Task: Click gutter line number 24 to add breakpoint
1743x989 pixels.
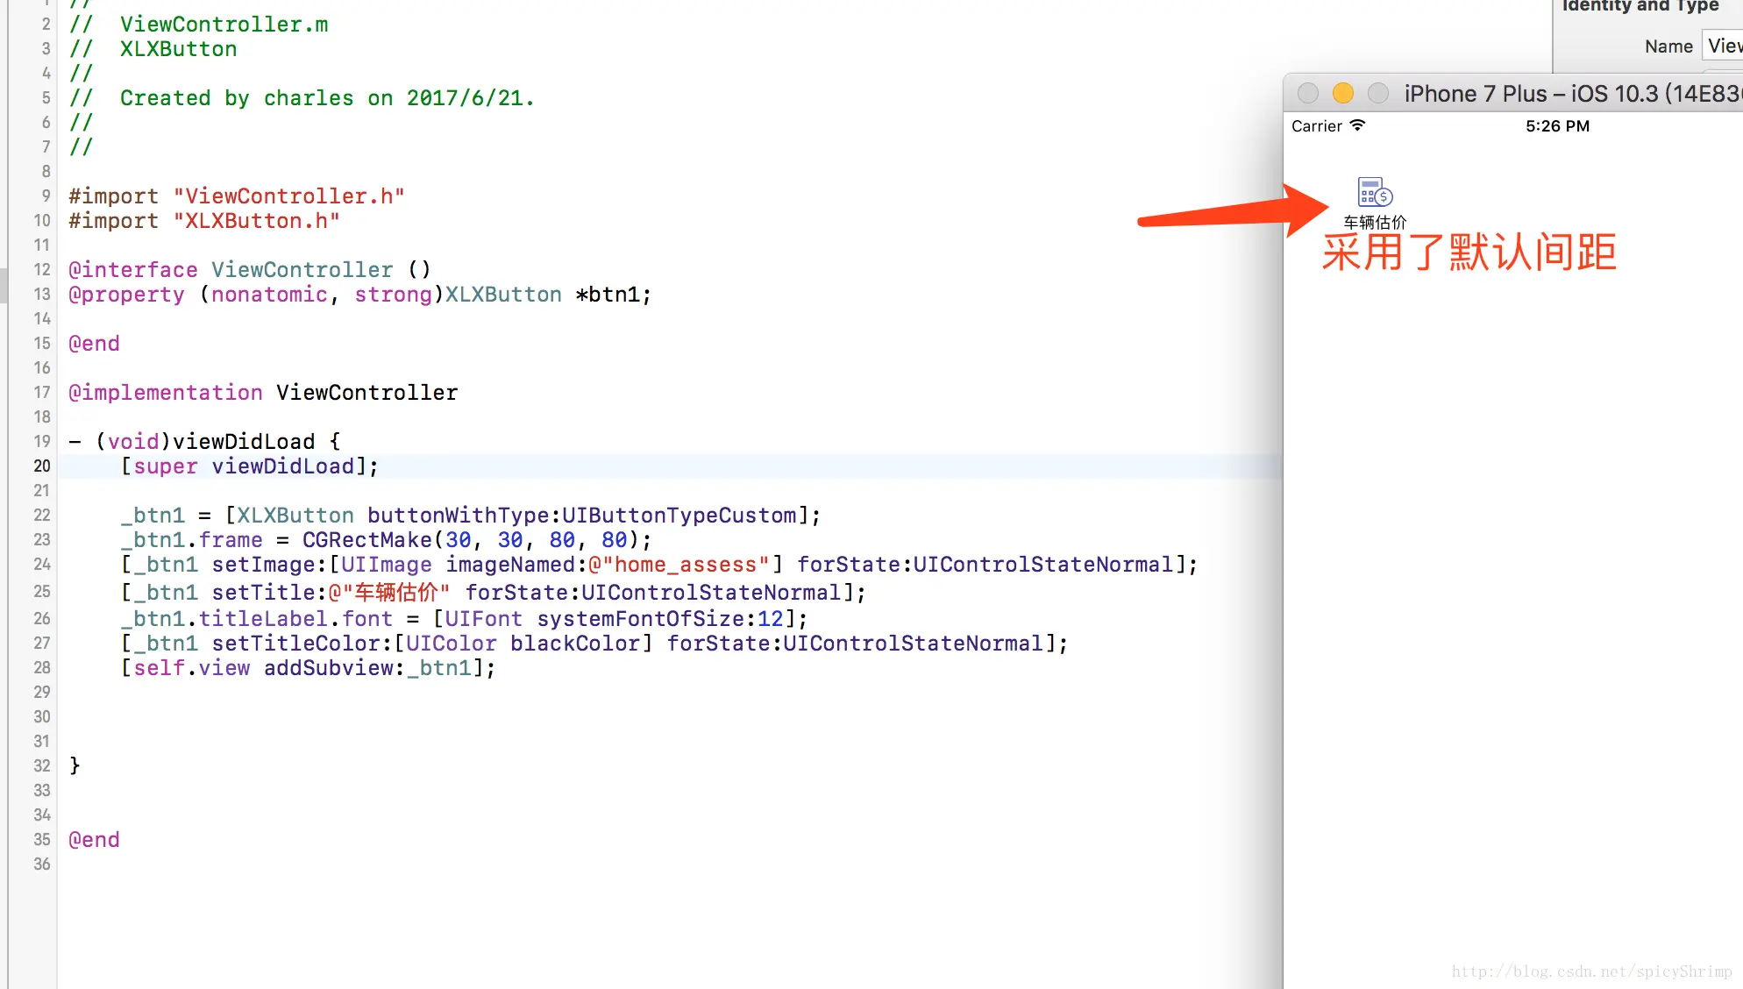Action: (41, 565)
